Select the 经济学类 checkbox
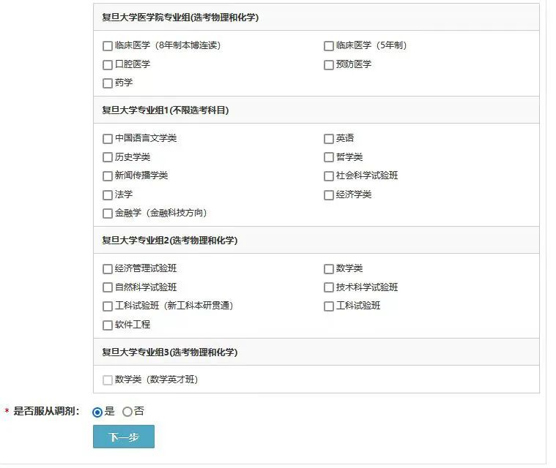Screen dimensions: 556x468 [x=329, y=195]
